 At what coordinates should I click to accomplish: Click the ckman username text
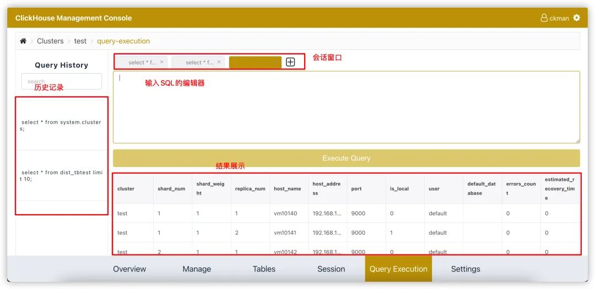tap(559, 18)
